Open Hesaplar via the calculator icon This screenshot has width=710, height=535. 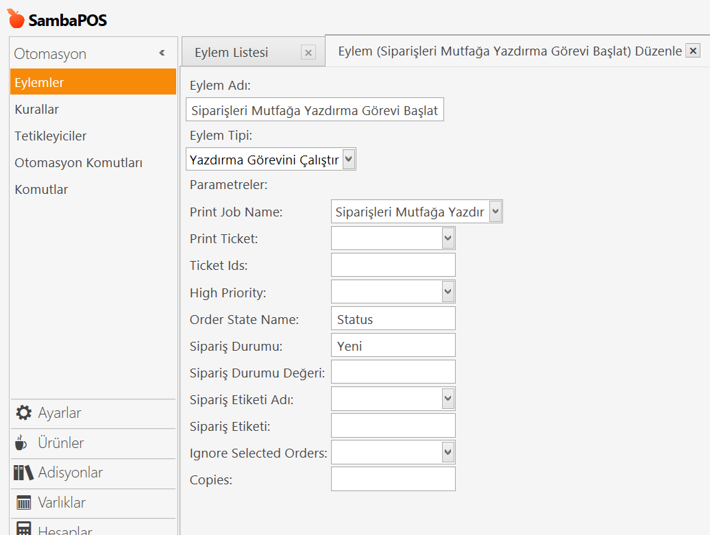[24, 530]
